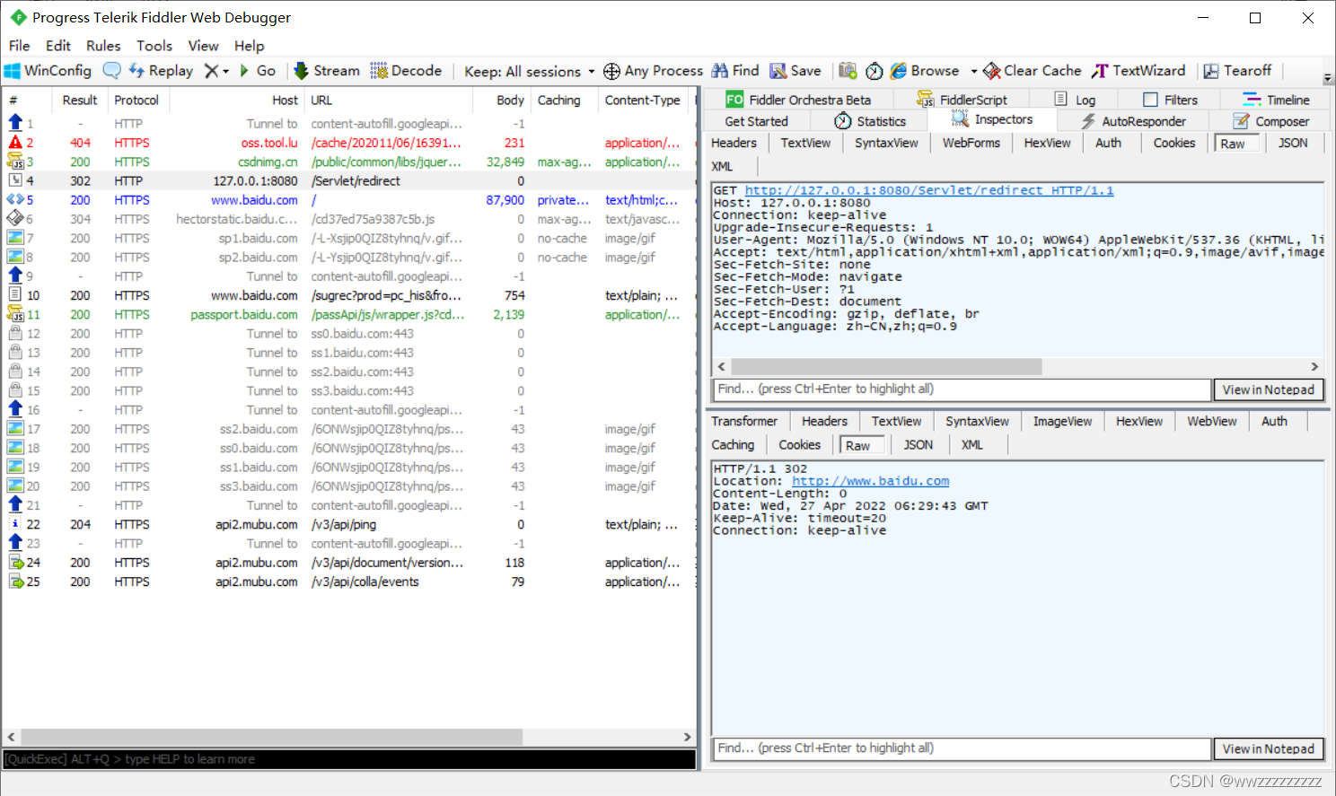Open the File menu
Viewport: 1336px width, 796px height.
(x=19, y=46)
